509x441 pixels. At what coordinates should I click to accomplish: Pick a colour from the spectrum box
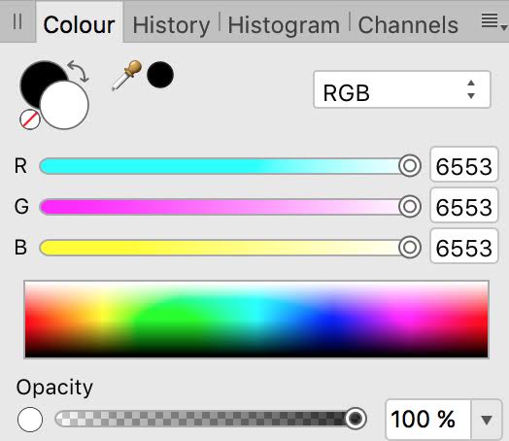tap(256, 320)
